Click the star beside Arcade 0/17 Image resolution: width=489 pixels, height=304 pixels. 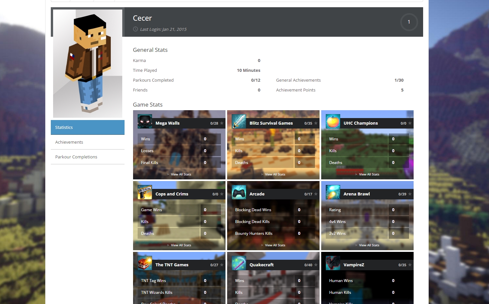pyautogui.click(x=316, y=194)
